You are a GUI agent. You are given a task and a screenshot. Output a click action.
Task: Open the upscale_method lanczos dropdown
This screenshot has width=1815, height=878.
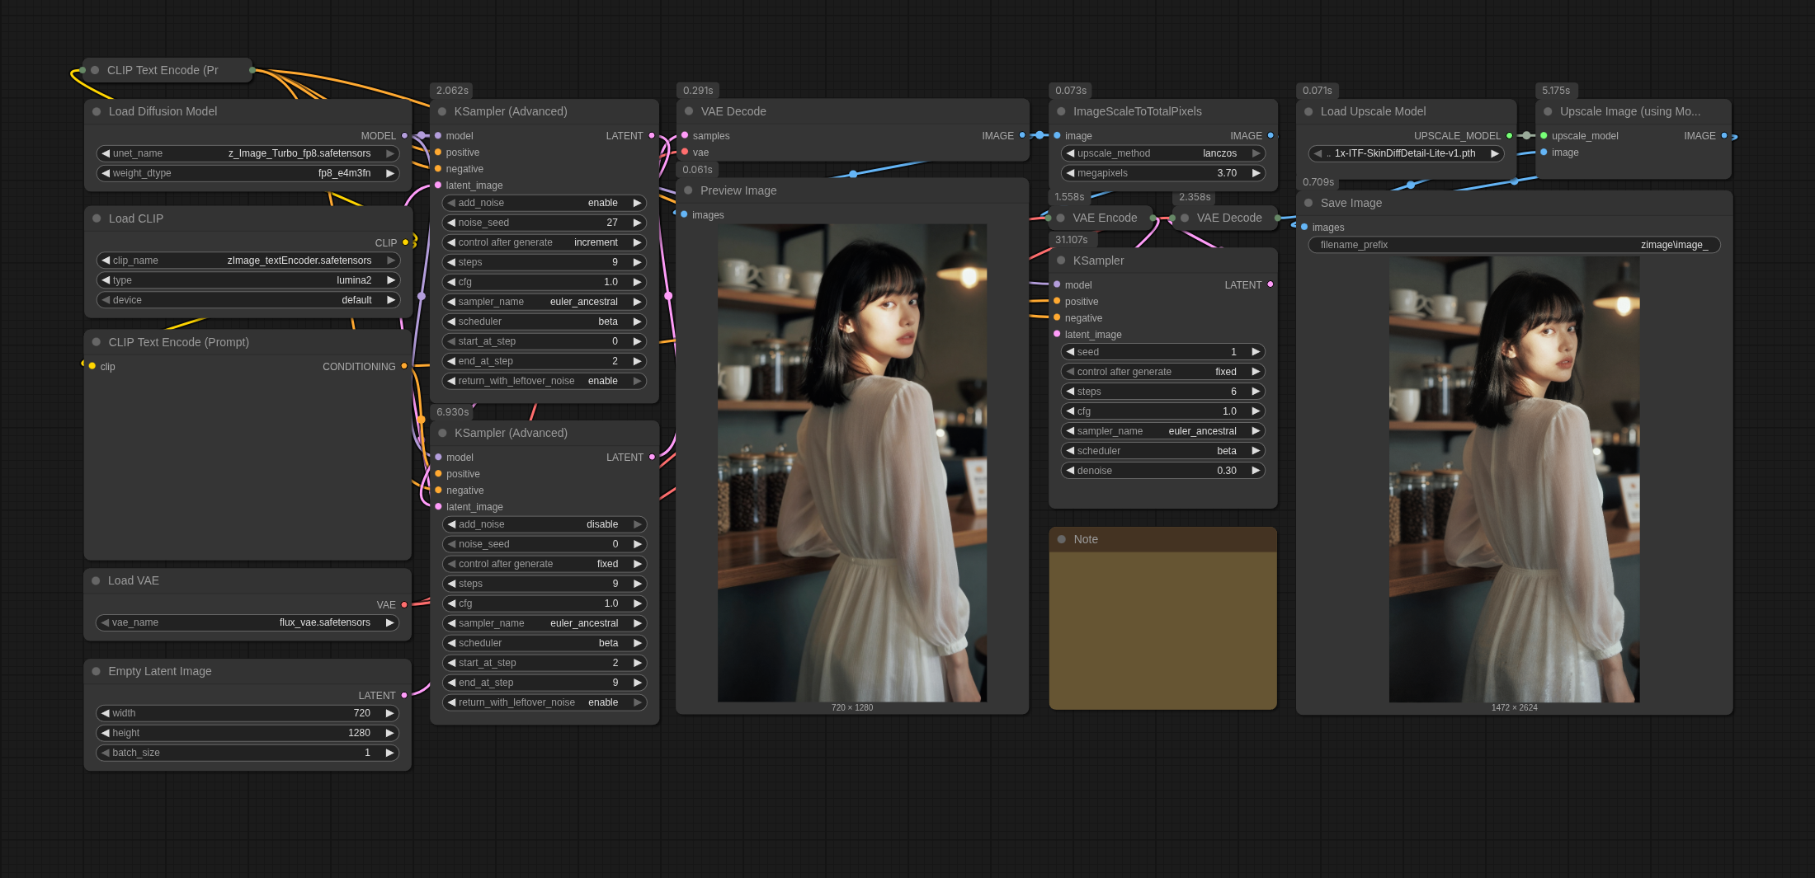[x=1162, y=153]
